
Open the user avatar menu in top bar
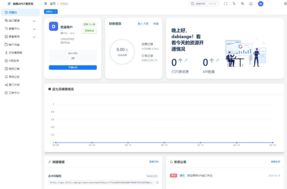tap(261, 4)
